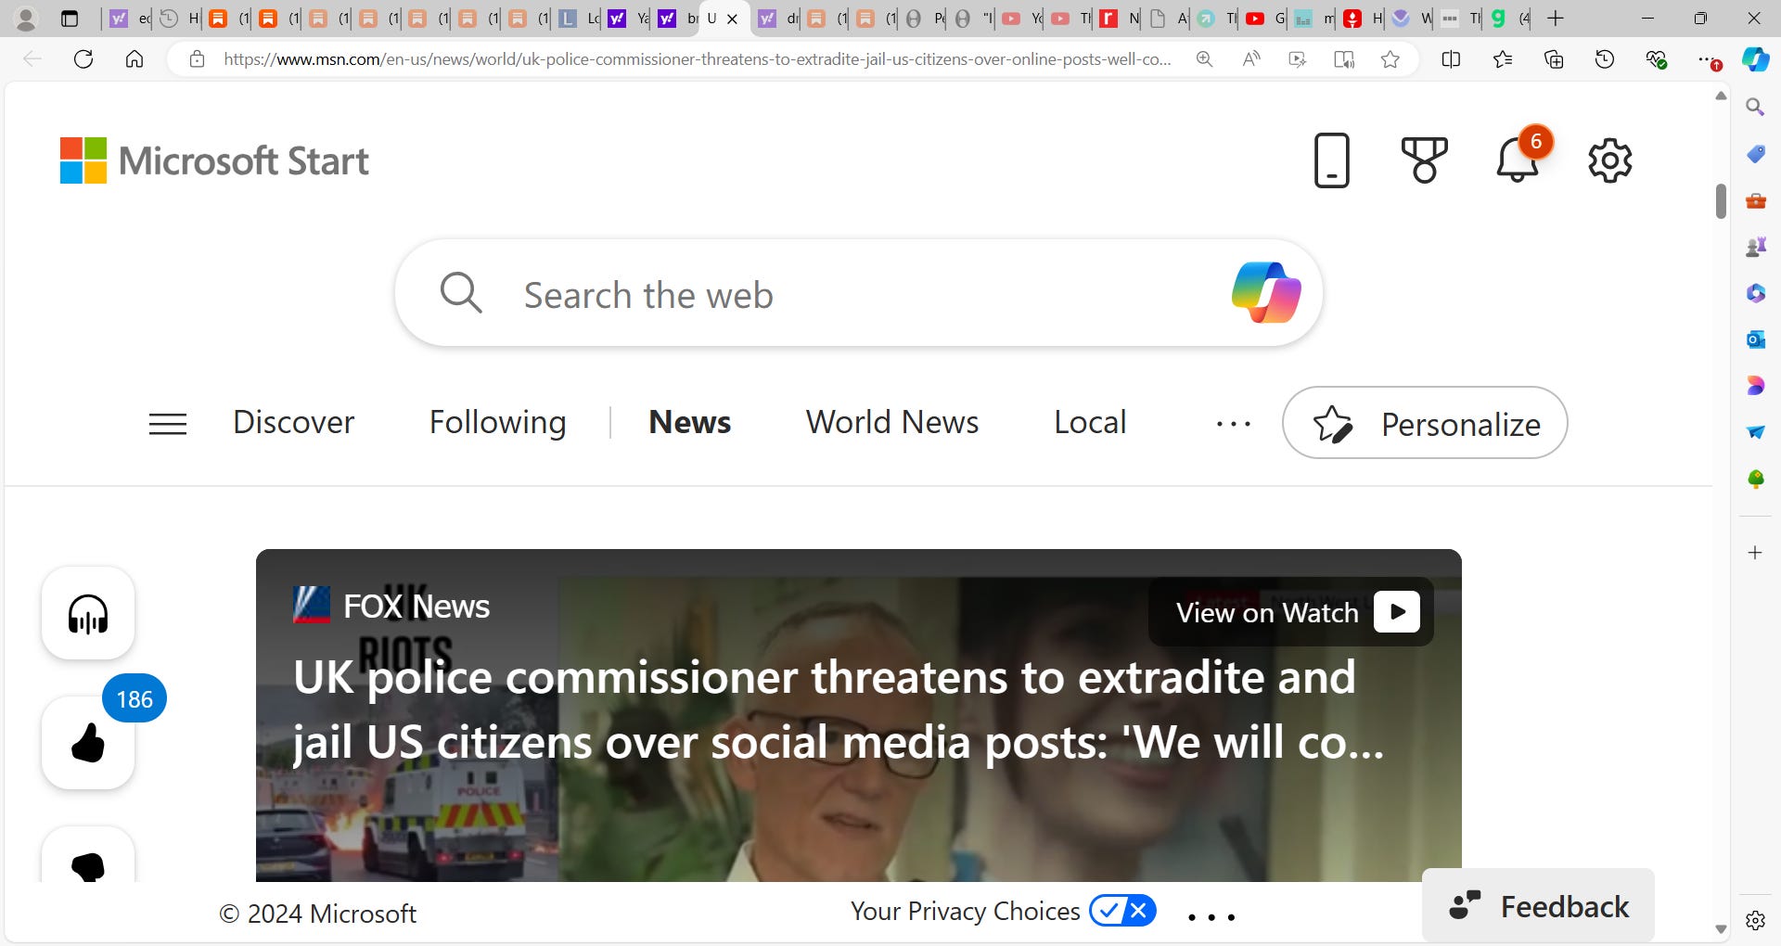Click the magnifier search icon
The width and height of the screenshot is (1781, 946).
[x=461, y=293]
